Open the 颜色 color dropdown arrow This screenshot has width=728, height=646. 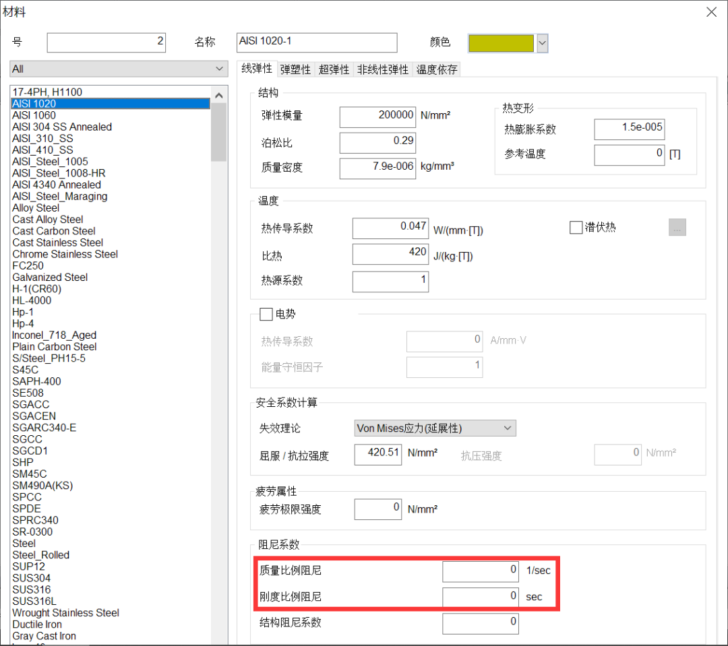pyautogui.click(x=542, y=42)
